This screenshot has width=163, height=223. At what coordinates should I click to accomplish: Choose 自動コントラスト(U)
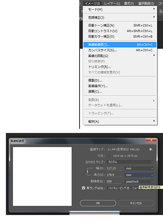coord(120,31)
